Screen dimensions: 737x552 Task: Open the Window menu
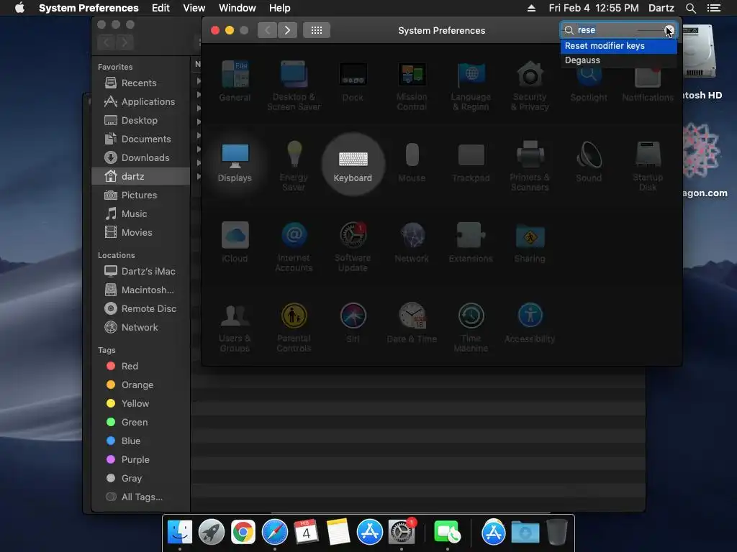[x=238, y=8]
